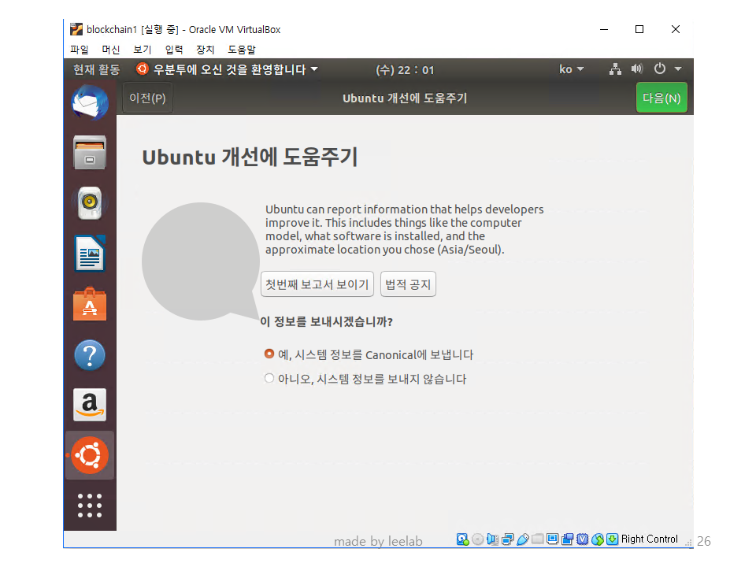This screenshot has height=567, width=756.
Task: Click the audio status icon in VirtualBox
Action: pos(492,539)
